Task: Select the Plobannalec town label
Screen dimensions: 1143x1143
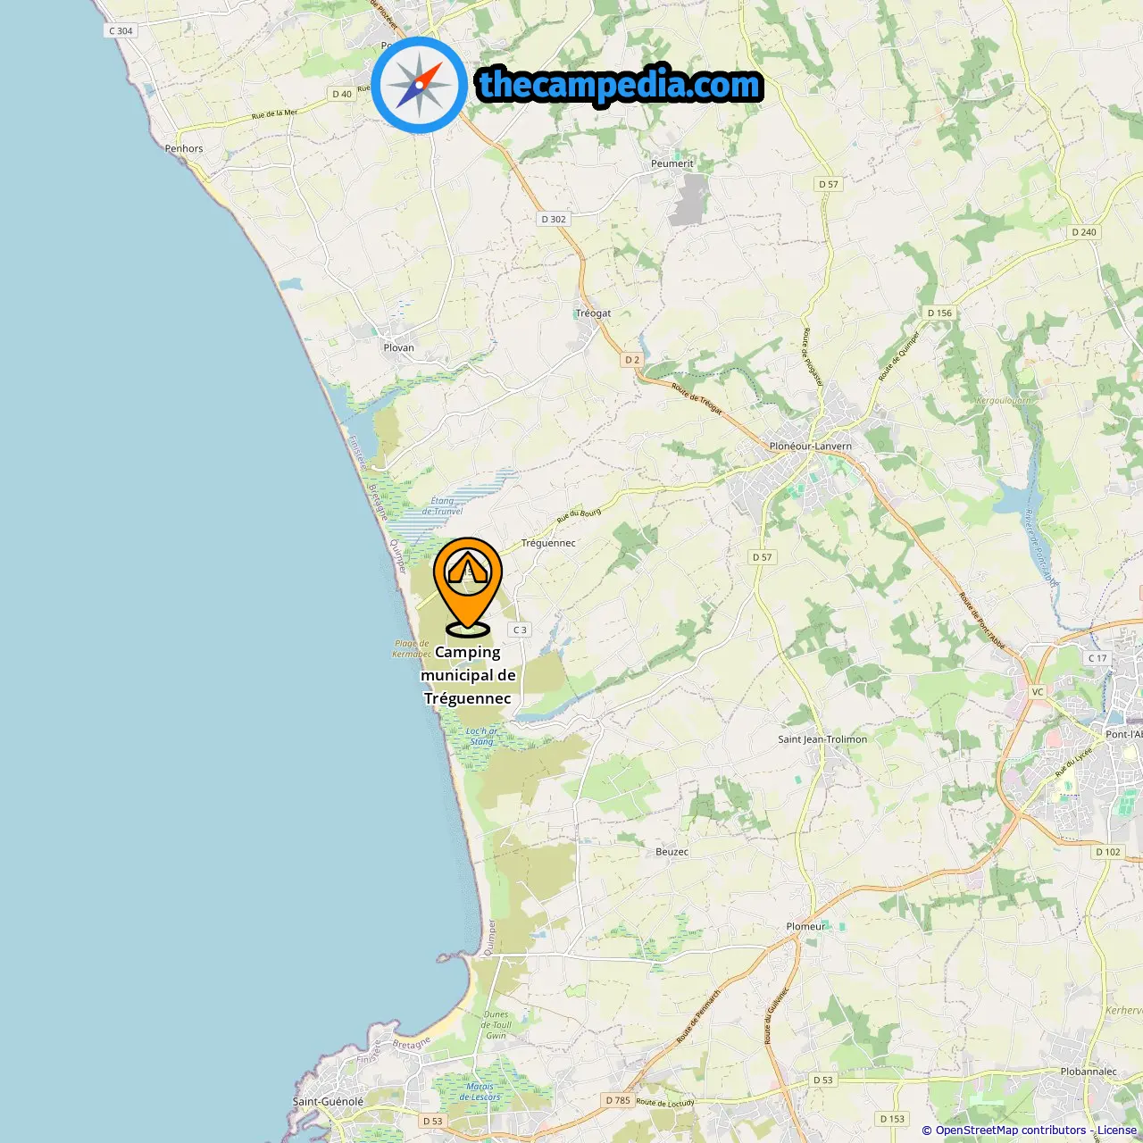Action: pos(1089,1072)
